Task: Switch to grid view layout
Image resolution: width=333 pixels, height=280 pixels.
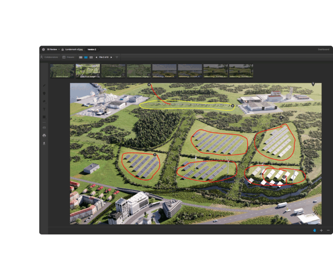Action: click(91, 57)
